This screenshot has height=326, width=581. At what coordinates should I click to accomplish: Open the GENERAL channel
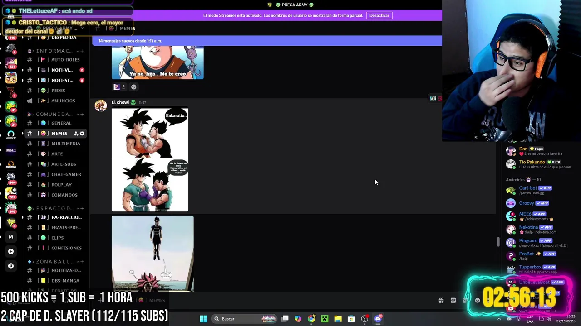tap(55, 123)
